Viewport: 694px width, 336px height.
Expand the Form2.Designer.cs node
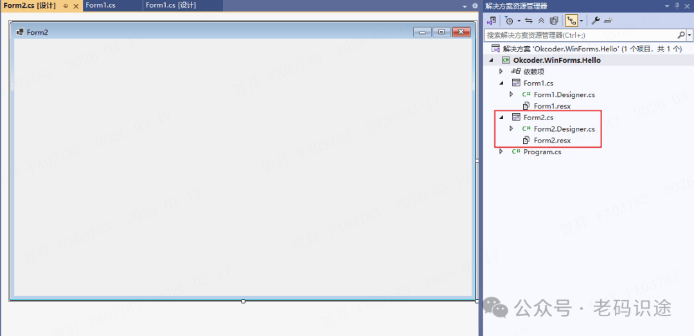click(511, 129)
